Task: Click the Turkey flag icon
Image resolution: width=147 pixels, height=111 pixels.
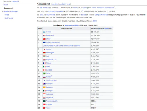Action: pos(44,104)
